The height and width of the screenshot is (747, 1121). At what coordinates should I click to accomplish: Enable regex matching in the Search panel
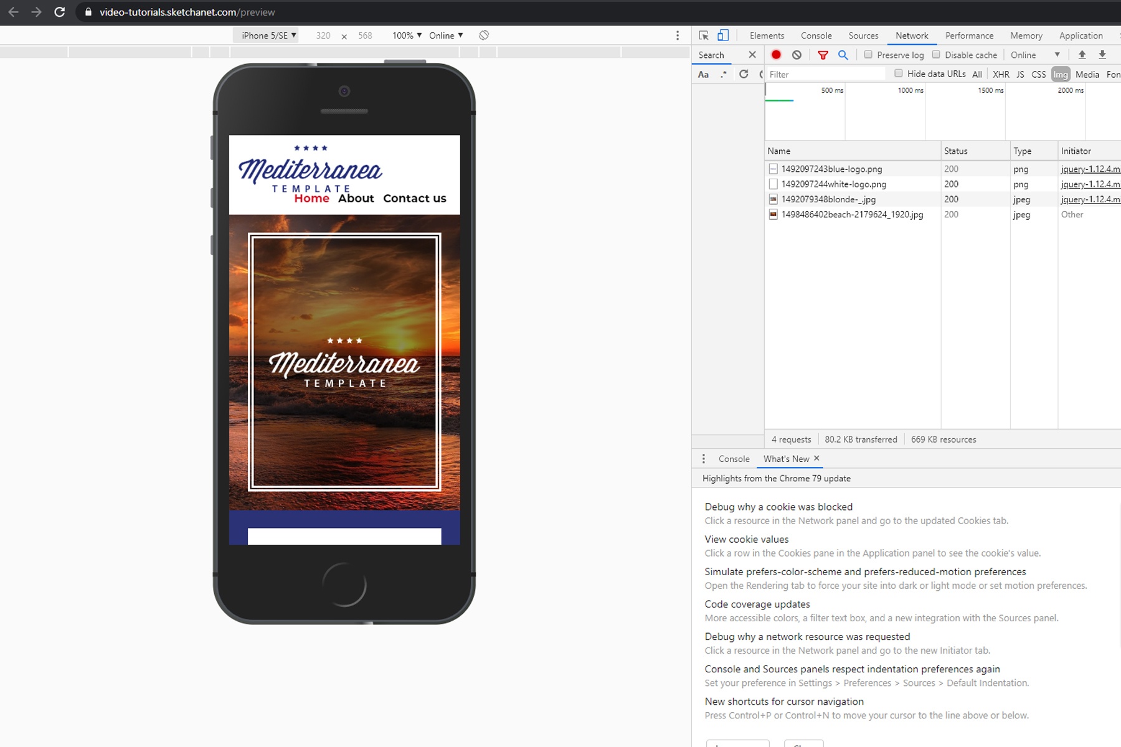(724, 74)
